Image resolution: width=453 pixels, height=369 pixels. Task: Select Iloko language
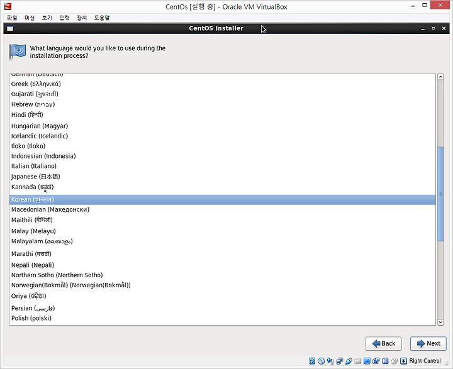coord(223,146)
